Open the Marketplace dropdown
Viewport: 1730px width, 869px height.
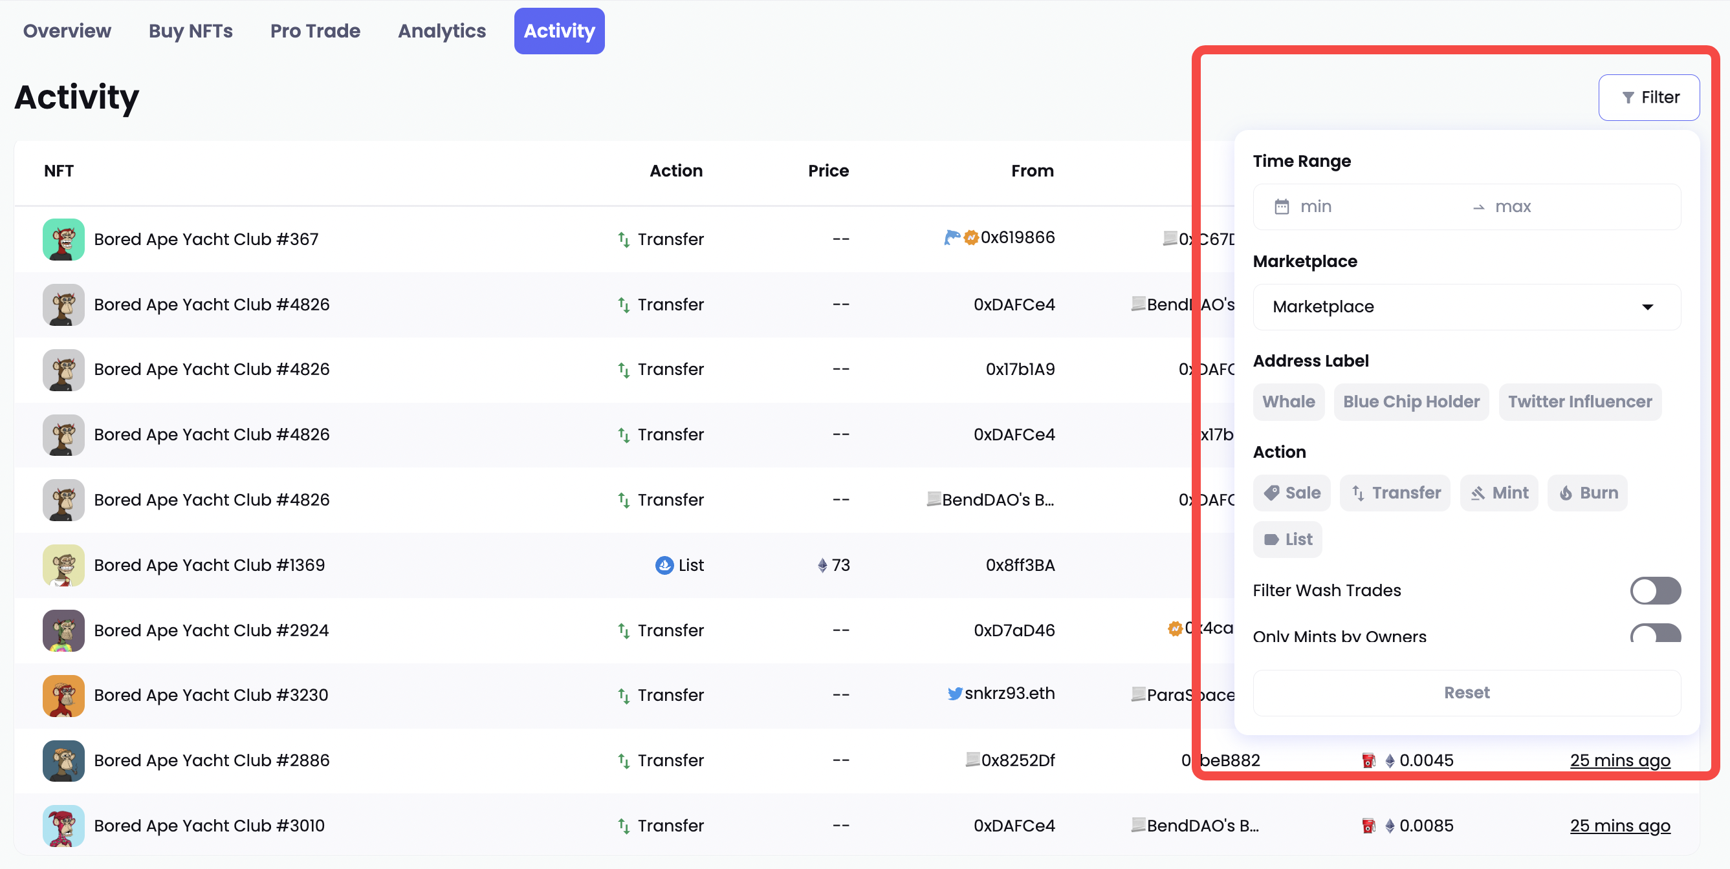click(1466, 306)
